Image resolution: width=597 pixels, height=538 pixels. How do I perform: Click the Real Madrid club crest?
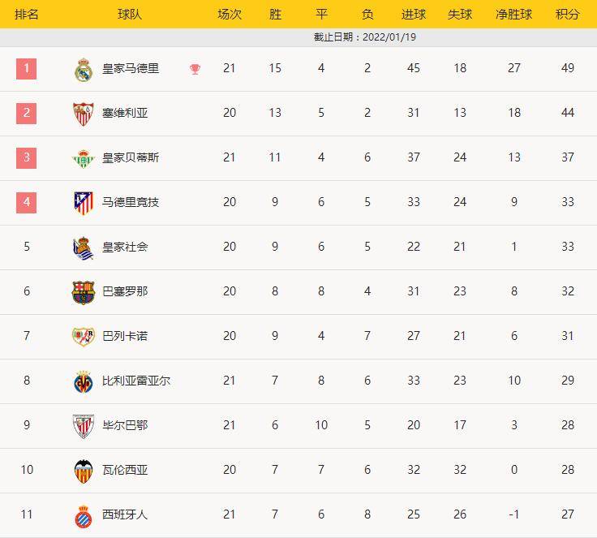coord(83,70)
